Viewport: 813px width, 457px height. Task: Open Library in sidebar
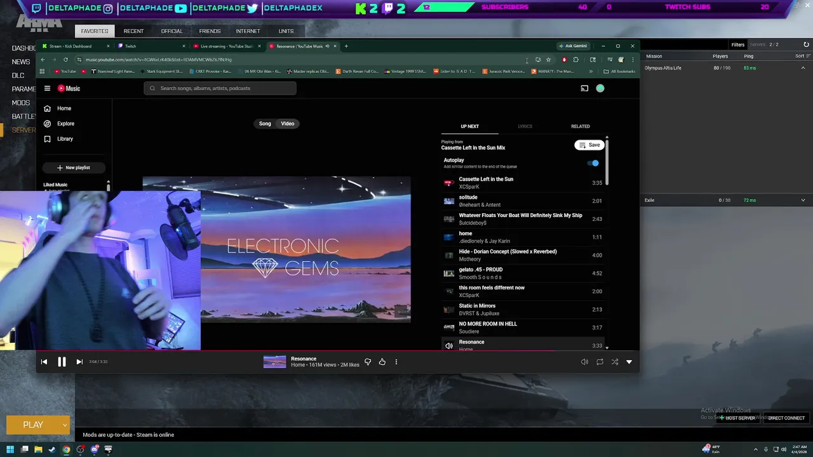coord(65,139)
